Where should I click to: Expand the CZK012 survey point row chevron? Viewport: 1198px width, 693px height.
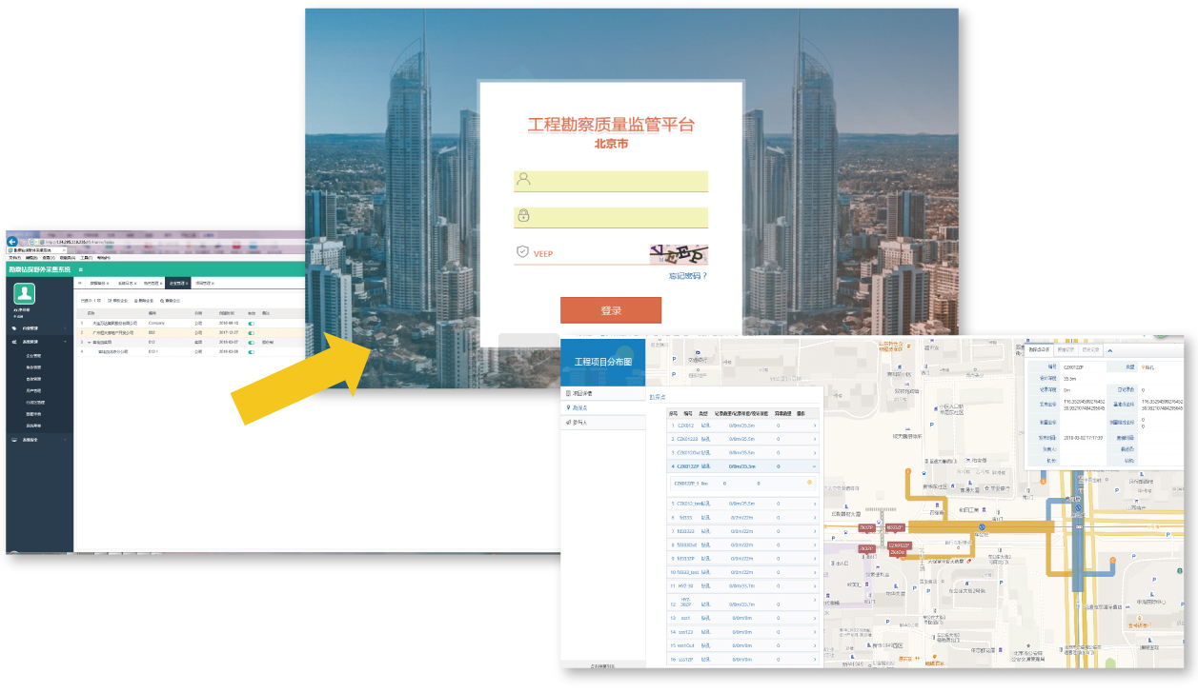815,426
